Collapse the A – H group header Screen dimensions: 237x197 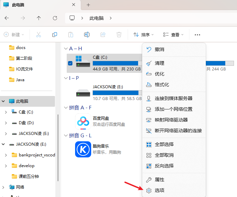[66, 49]
